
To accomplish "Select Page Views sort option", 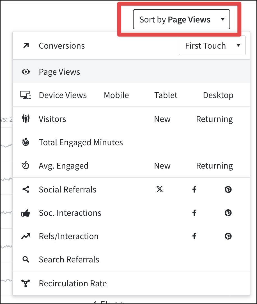I will [131, 72].
